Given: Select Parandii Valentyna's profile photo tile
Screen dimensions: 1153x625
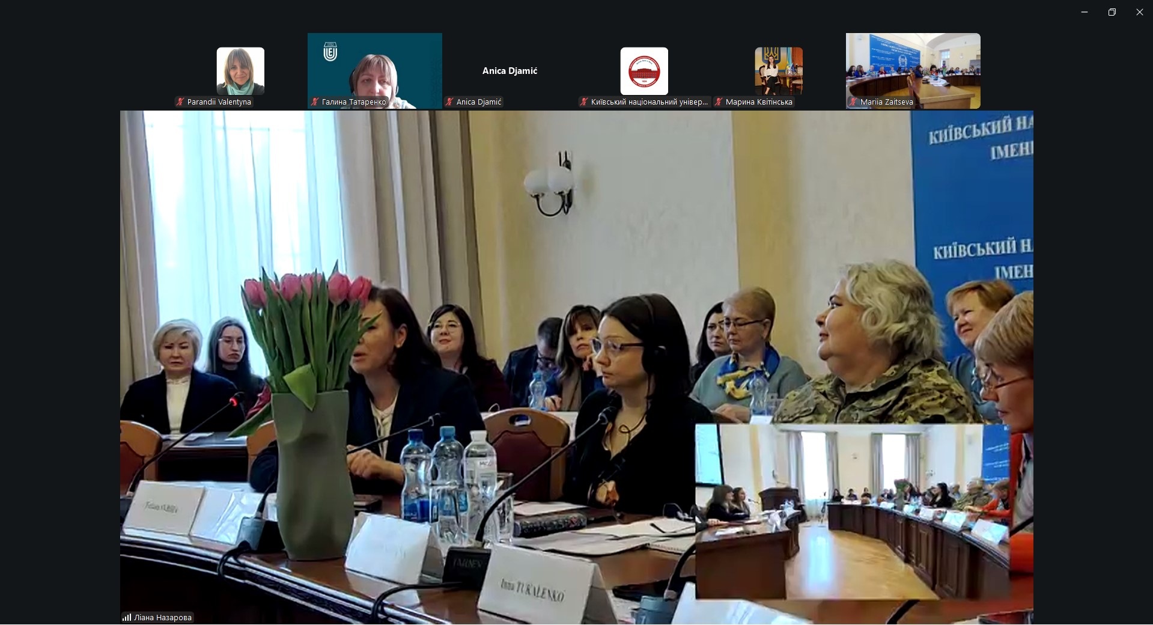Looking at the screenshot, I should tap(240, 71).
